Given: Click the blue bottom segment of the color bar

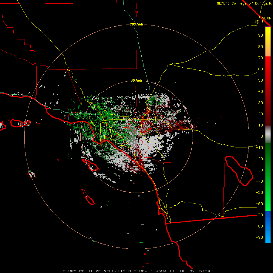Looking at the screenshot, I should click(268, 227).
